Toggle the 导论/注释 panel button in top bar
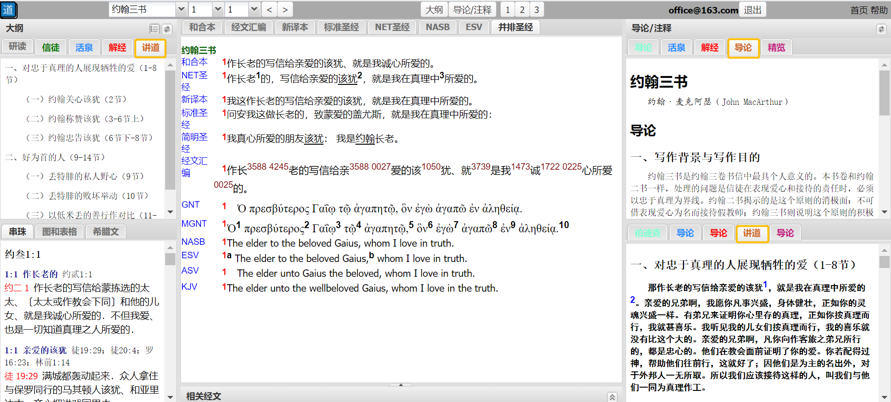 [x=472, y=10]
